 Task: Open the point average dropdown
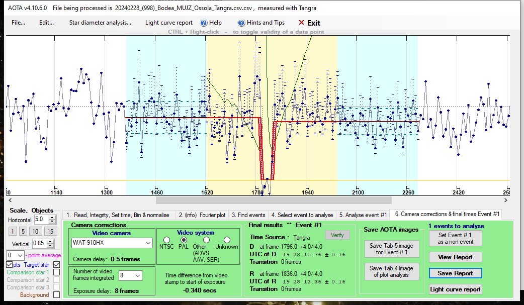pos(16,256)
